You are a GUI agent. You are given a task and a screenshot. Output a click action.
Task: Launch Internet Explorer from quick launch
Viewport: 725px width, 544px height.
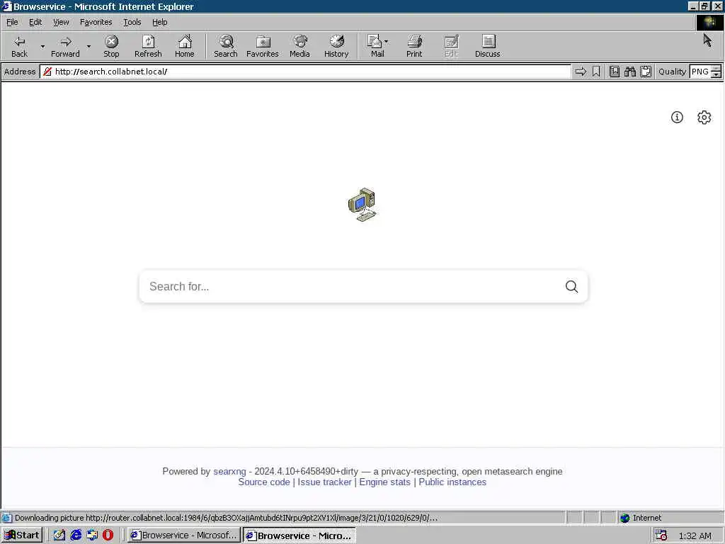tap(76, 535)
